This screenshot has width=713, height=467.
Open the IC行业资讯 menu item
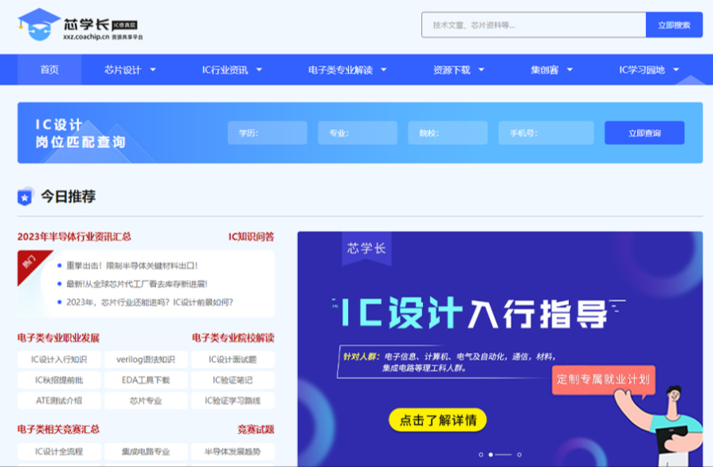point(225,69)
